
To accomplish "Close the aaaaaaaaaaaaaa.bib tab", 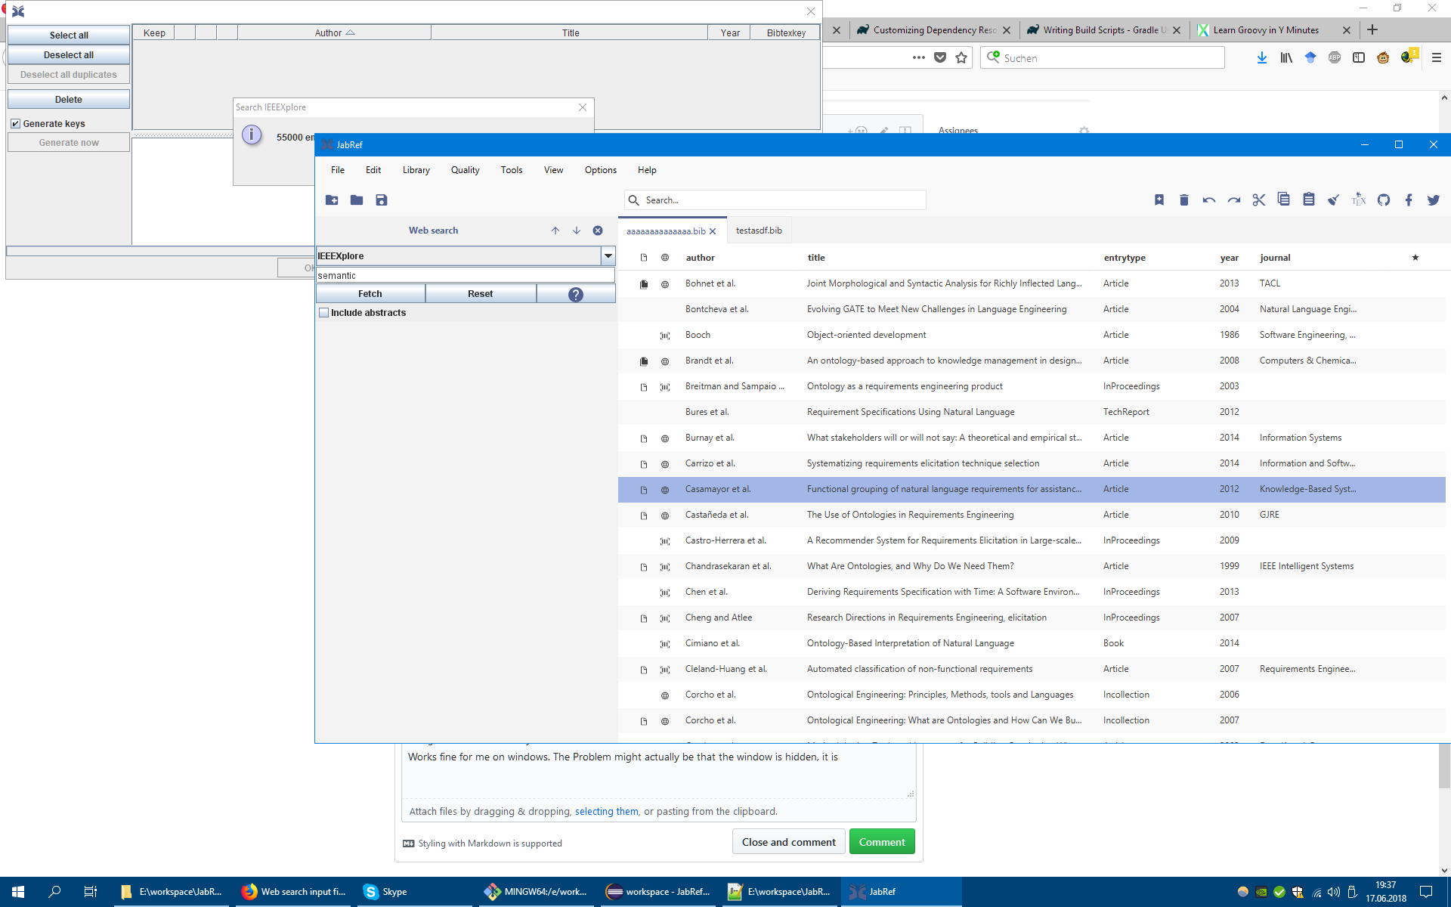I will (713, 231).
